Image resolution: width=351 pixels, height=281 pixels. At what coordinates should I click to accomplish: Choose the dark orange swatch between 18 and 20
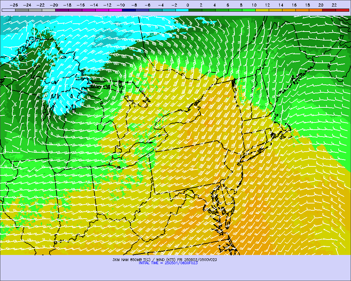coord(316,10)
